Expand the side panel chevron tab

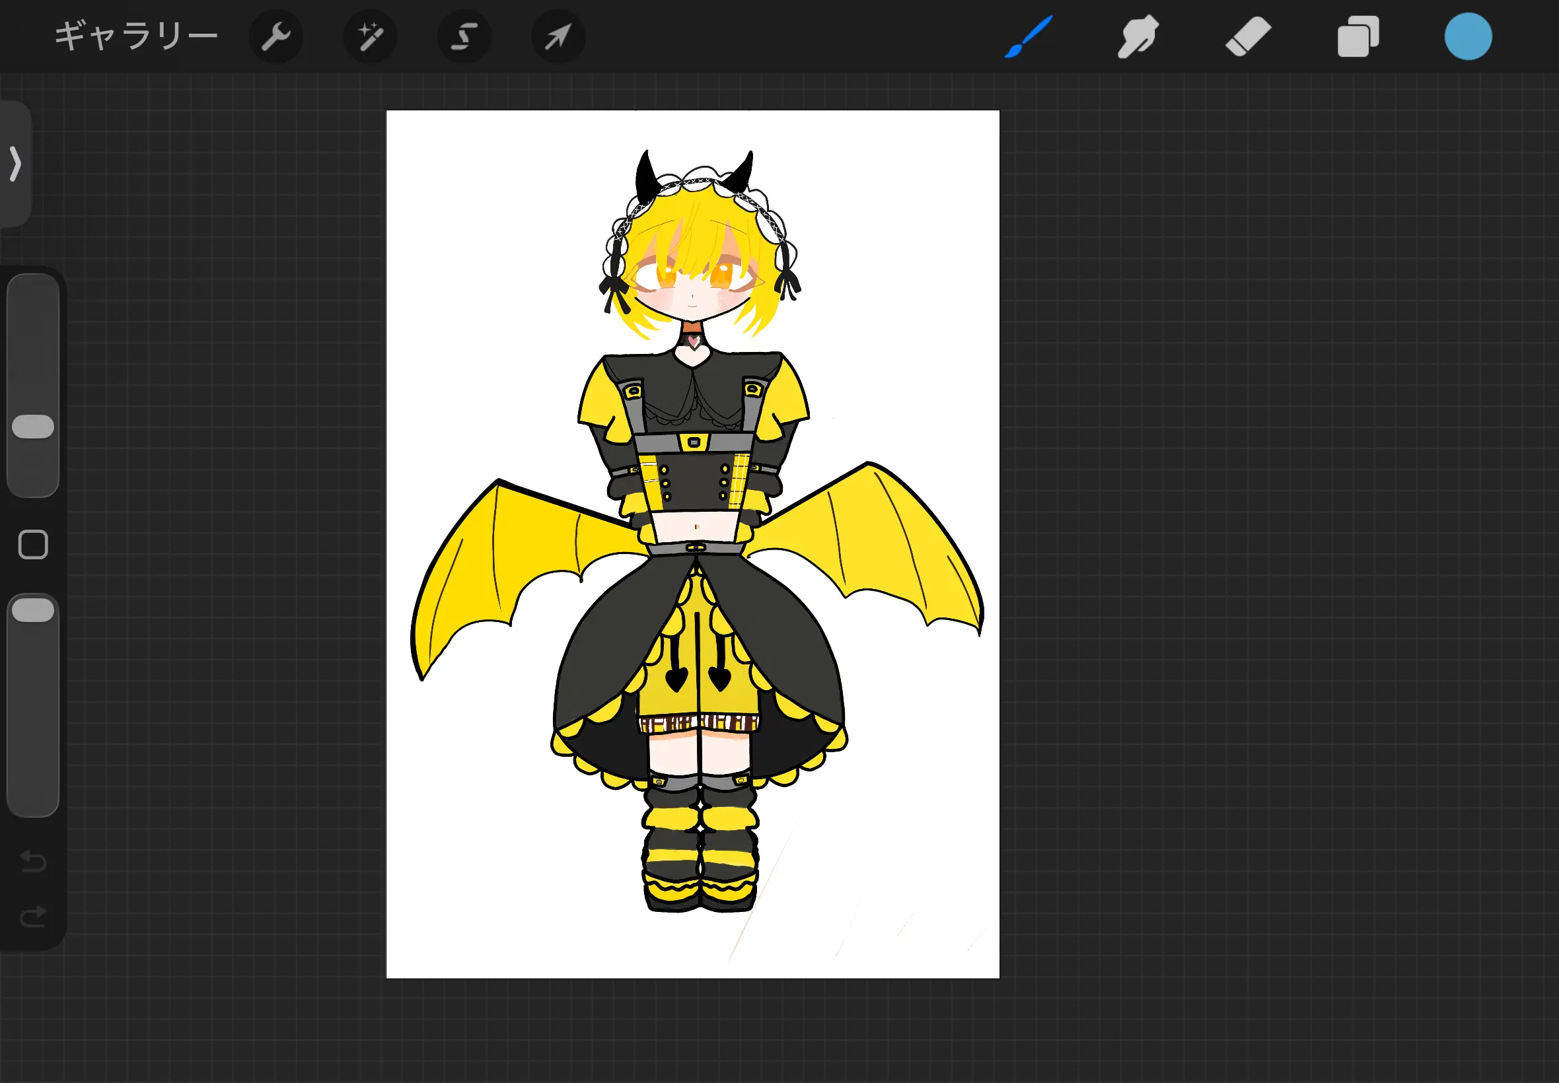pos(15,164)
